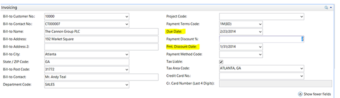Open the Credit Card No. dropdown
This screenshot has width=340, height=98.
click(x=302, y=76)
